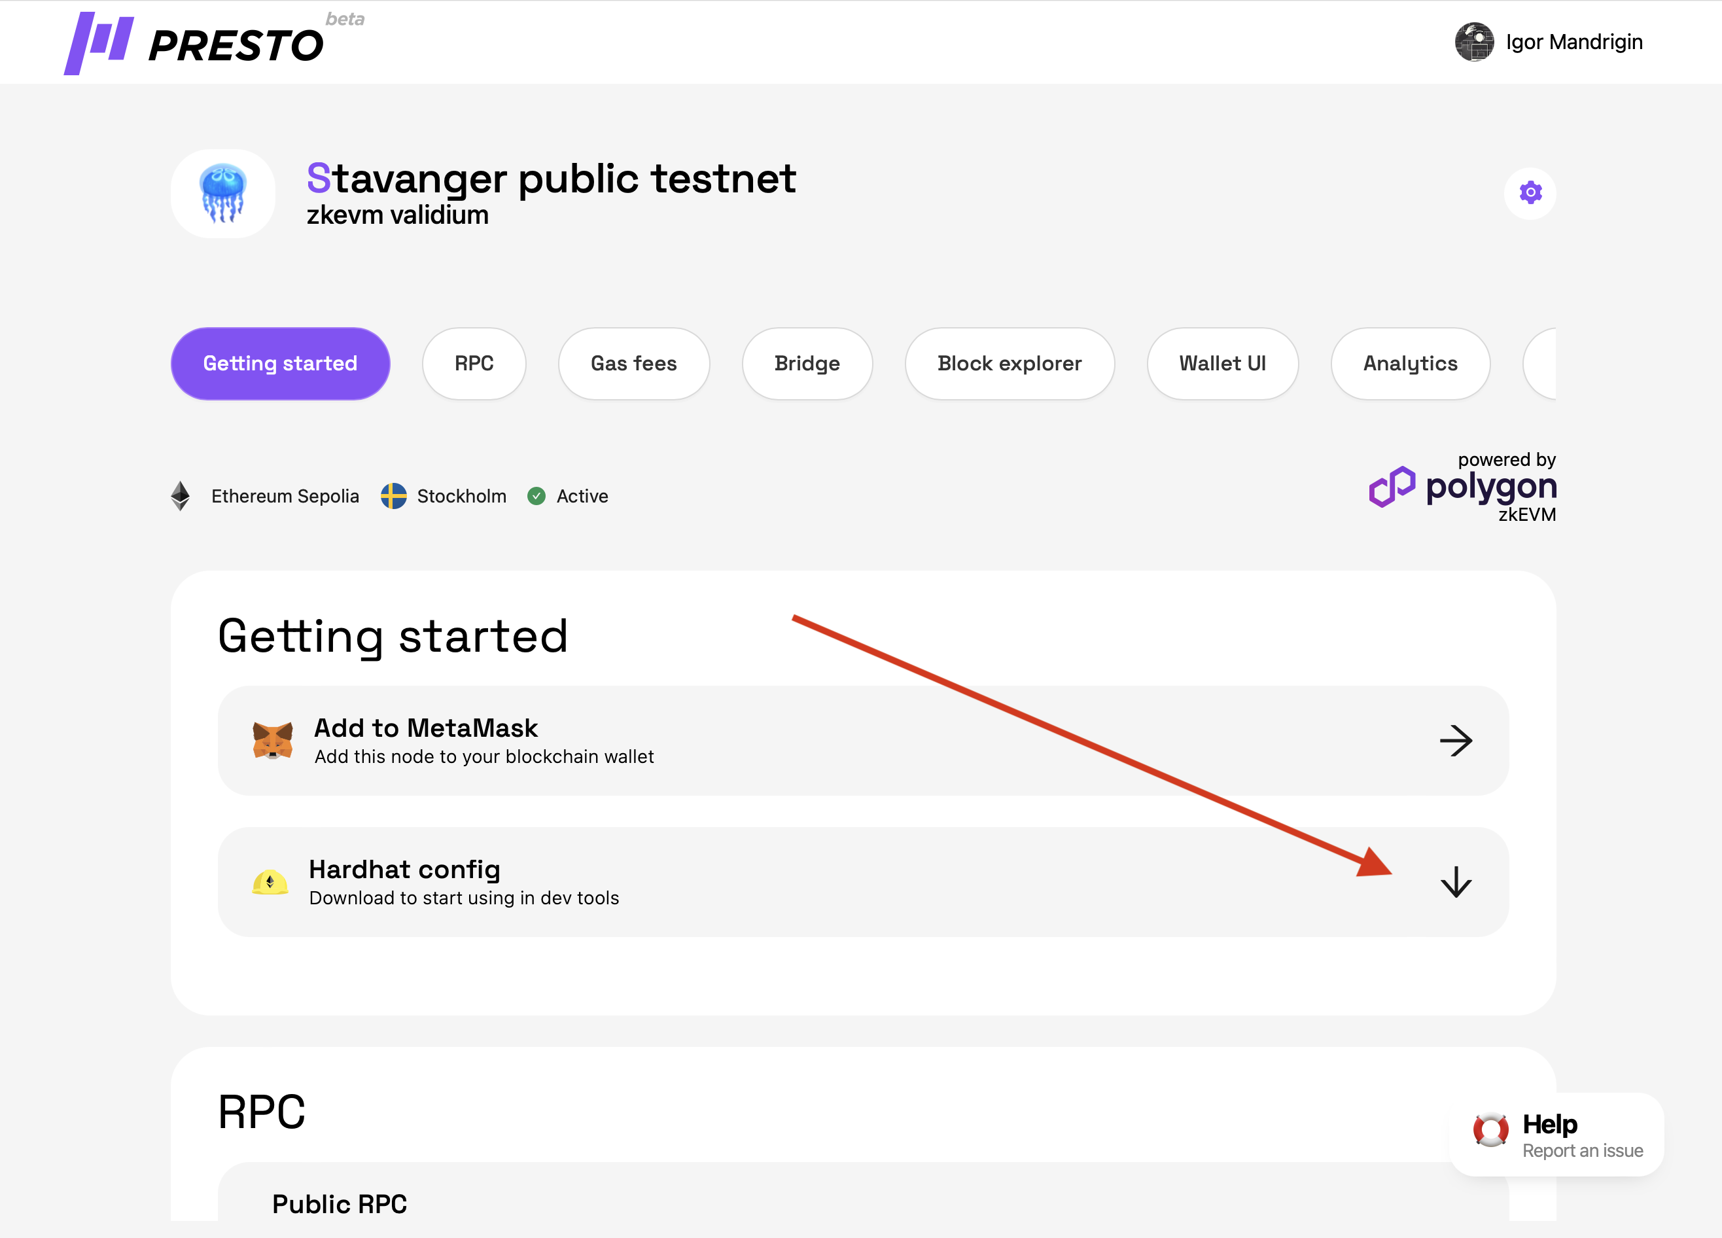This screenshot has height=1238, width=1722.
Task: Open the Gas fees tab
Action: pos(634,364)
